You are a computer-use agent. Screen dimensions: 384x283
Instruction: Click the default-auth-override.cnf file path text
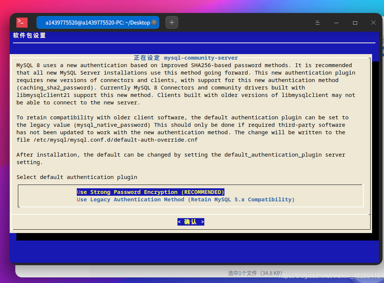click(x=116, y=140)
